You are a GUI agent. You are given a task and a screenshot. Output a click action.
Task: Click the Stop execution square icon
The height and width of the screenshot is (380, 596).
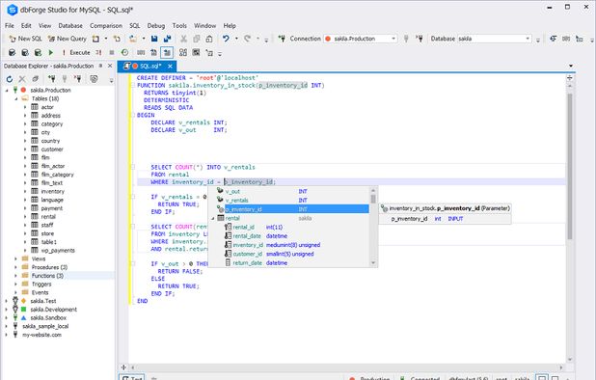click(111, 52)
